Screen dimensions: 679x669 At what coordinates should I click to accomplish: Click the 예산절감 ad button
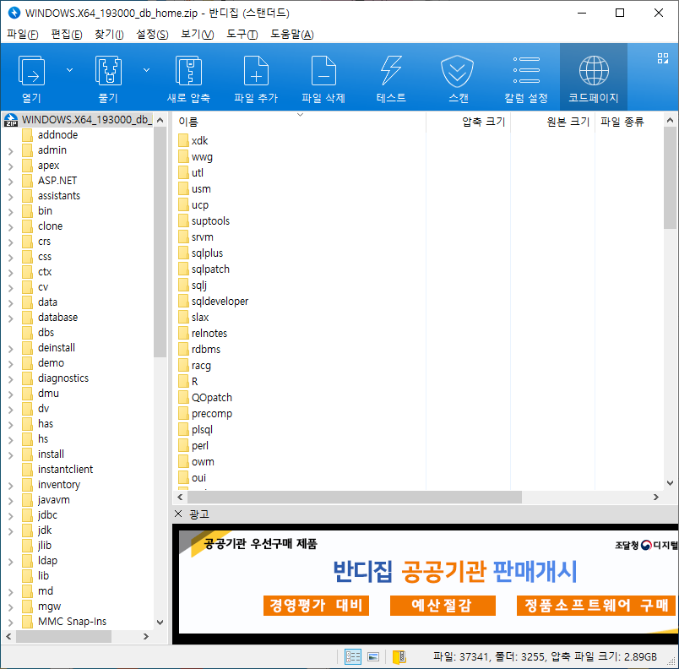443,605
